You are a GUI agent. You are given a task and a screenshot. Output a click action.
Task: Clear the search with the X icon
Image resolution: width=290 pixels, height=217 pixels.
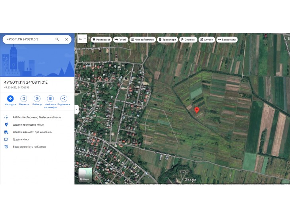point(67,39)
